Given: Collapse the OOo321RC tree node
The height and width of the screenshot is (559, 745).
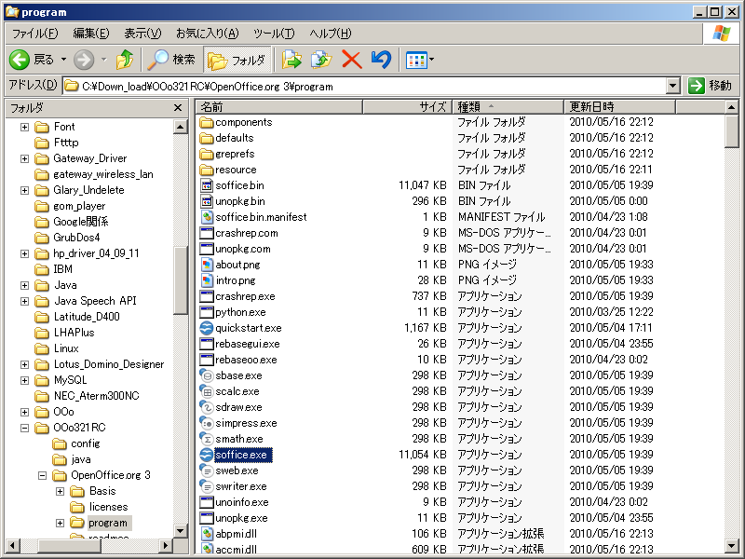Looking at the screenshot, I should 25,429.
